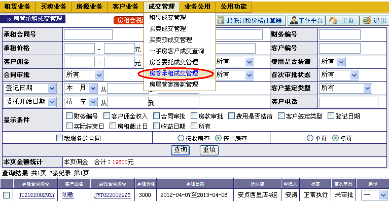Viewport: 389px width, 201px height.
Task: Click the door icon for 退出
Action: 367,21
